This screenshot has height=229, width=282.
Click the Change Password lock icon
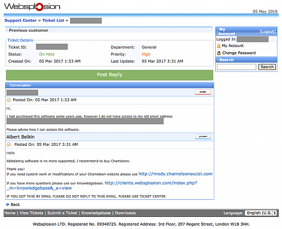point(219,53)
